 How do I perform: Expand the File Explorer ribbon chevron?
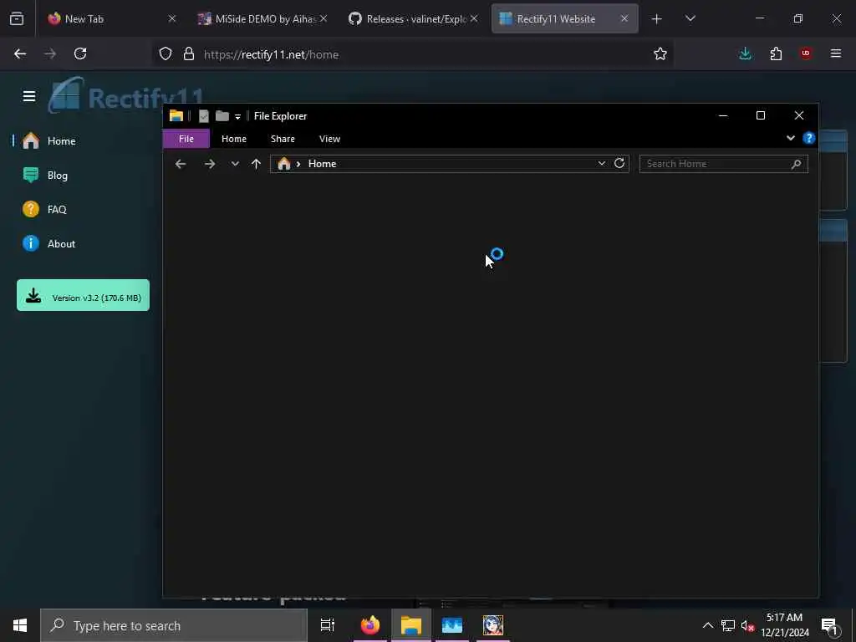coord(791,138)
